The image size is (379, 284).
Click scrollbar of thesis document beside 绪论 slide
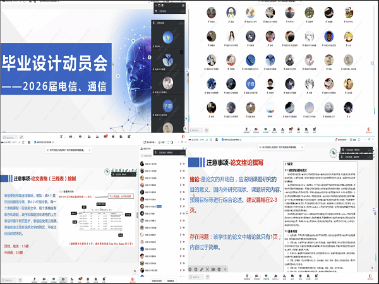tap(376, 215)
